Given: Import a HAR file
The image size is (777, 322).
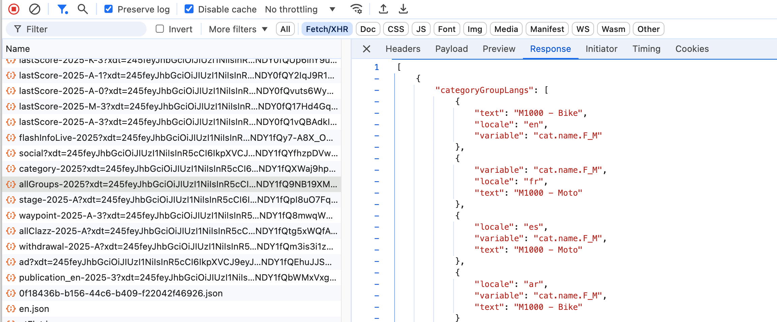Looking at the screenshot, I should [x=383, y=9].
